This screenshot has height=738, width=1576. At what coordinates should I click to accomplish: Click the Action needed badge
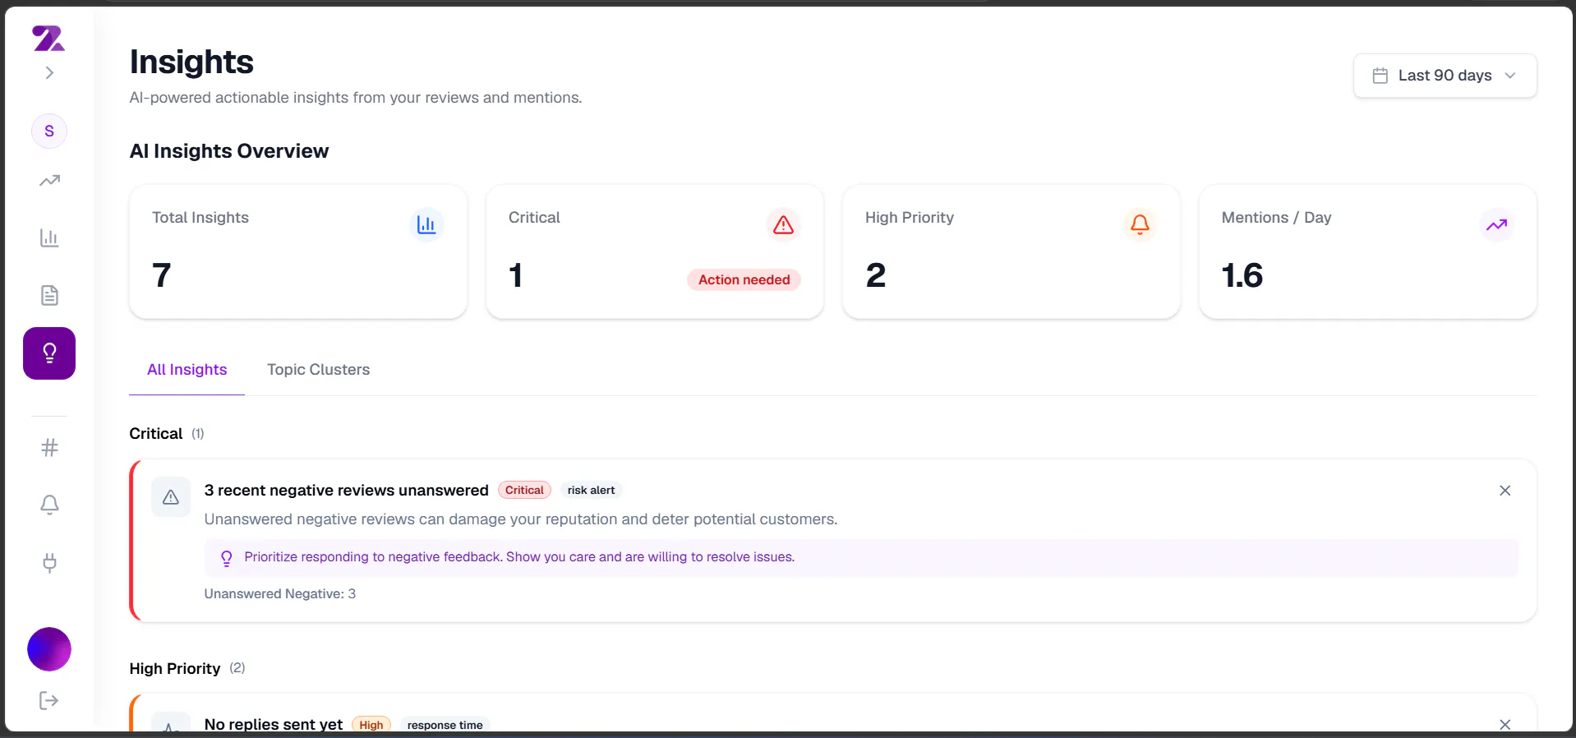click(744, 279)
